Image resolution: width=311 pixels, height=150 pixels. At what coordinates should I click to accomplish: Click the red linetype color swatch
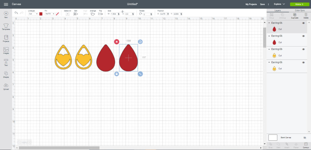click(41, 14)
